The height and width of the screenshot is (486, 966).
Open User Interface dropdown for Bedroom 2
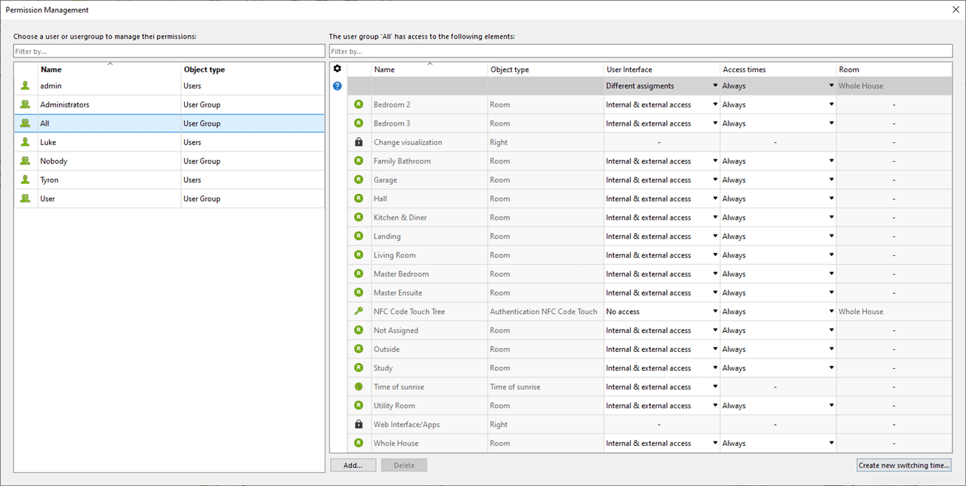[x=715, y=104]
